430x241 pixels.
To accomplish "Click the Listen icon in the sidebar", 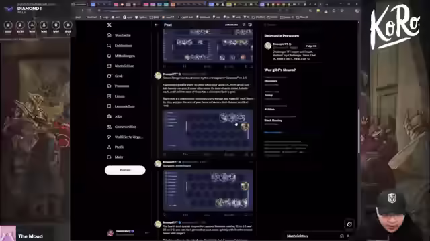I will pyautogui.click(x=109, y=96).
